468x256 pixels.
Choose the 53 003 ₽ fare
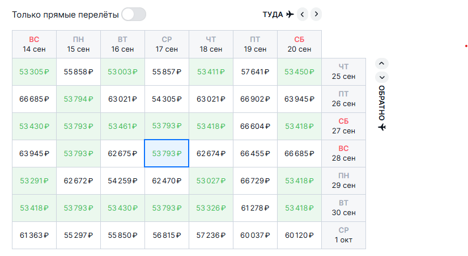coord(122,72)
